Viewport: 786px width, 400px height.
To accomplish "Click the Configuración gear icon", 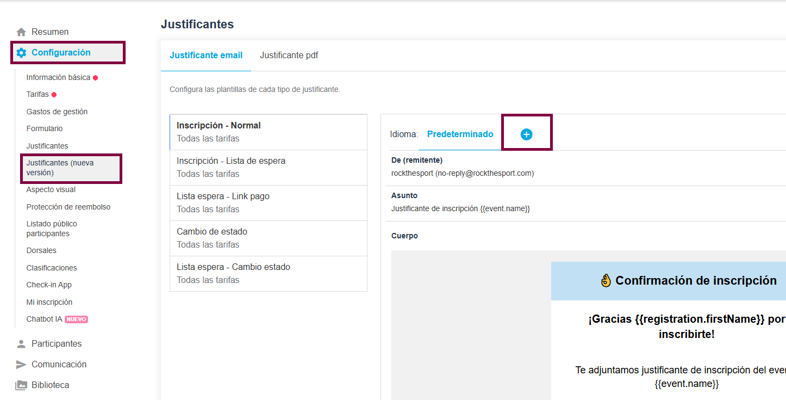I will tap(21, 53).
